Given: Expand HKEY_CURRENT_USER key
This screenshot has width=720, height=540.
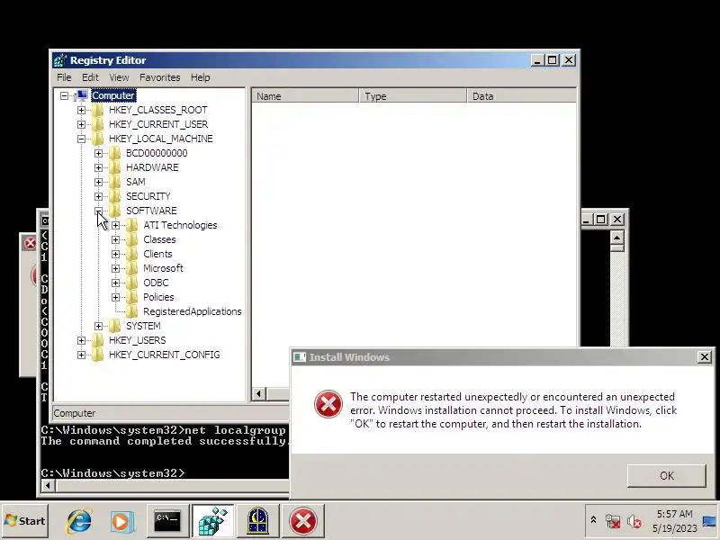Looking at the screenshot, I should point(81,124).
